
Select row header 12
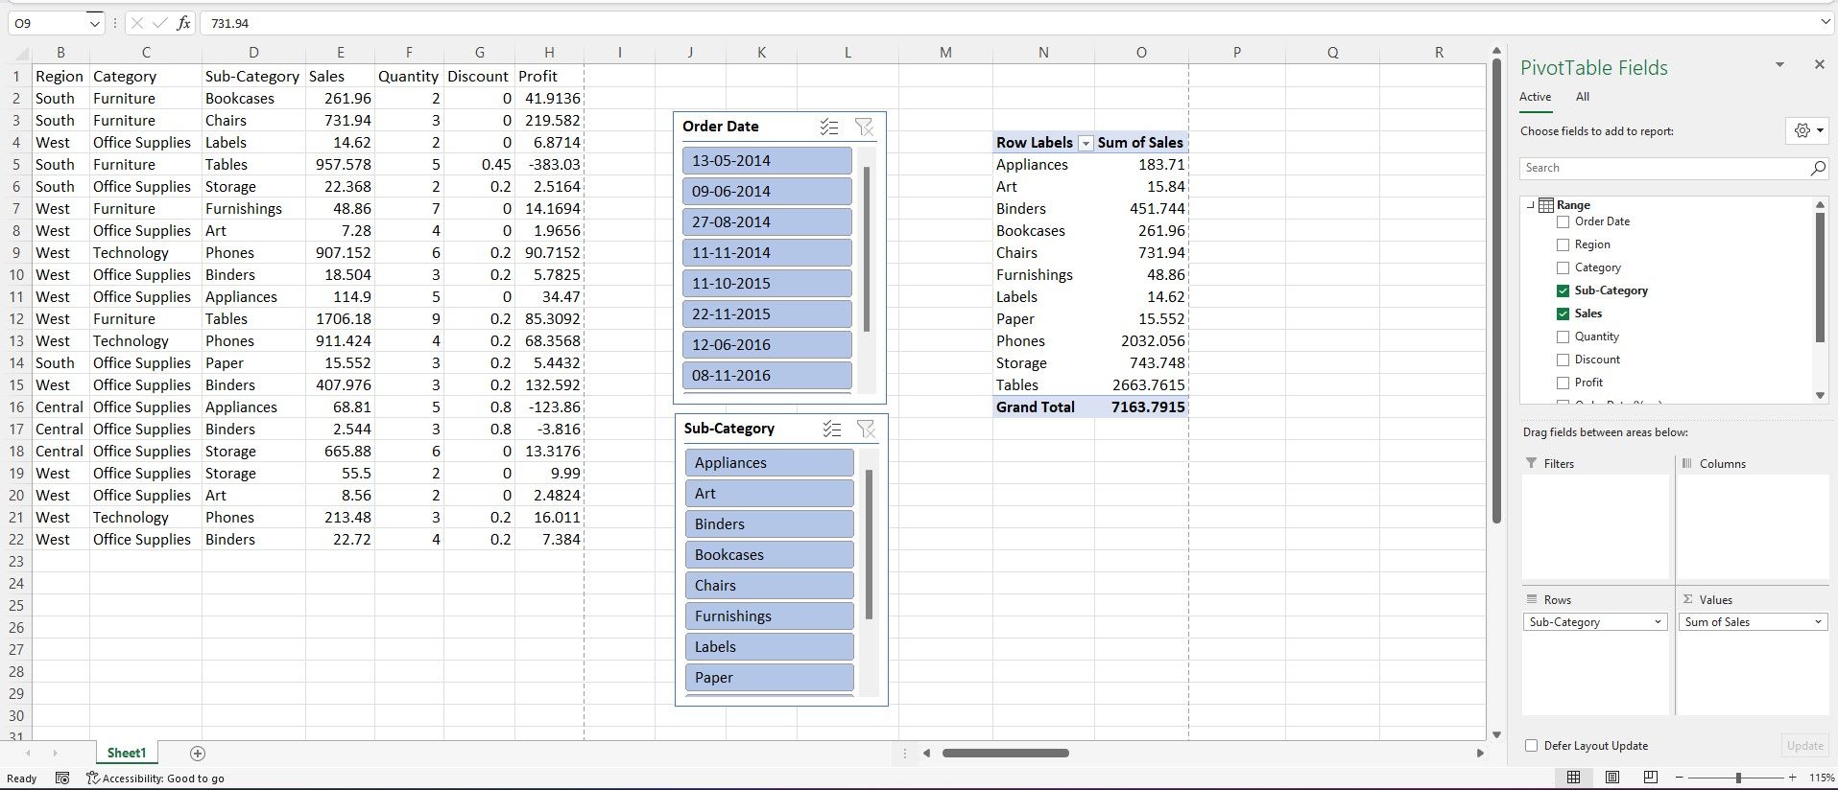point(16,319)
